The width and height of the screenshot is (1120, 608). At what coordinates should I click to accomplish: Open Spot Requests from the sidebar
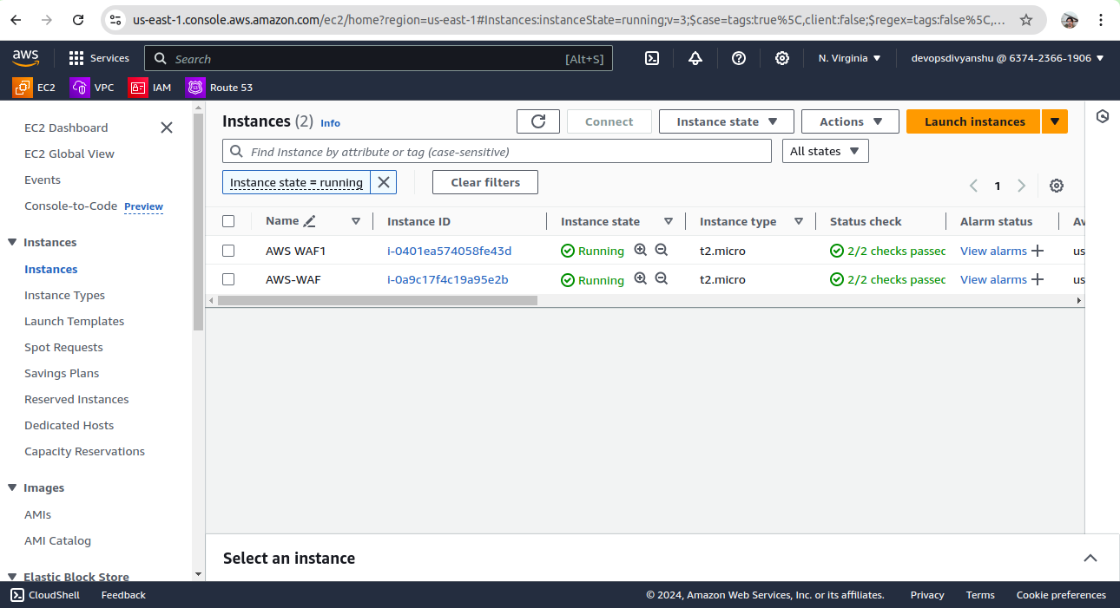63,347
